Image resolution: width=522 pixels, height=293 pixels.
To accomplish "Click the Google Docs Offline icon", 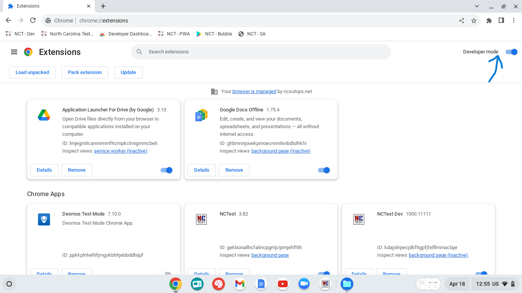I will (201, 115).
